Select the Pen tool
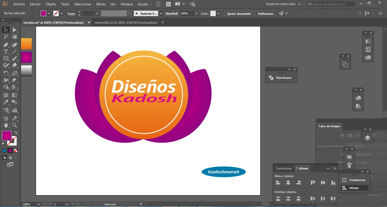 pos(6,45)
